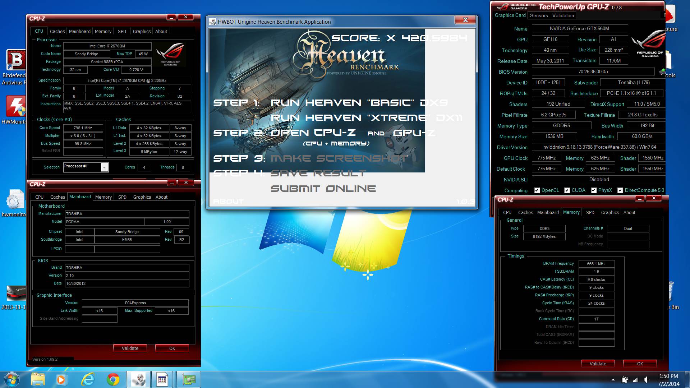Click Run Heaven "Basic" DX9
This screenshot has width=690, height=388.
[359, 103]
